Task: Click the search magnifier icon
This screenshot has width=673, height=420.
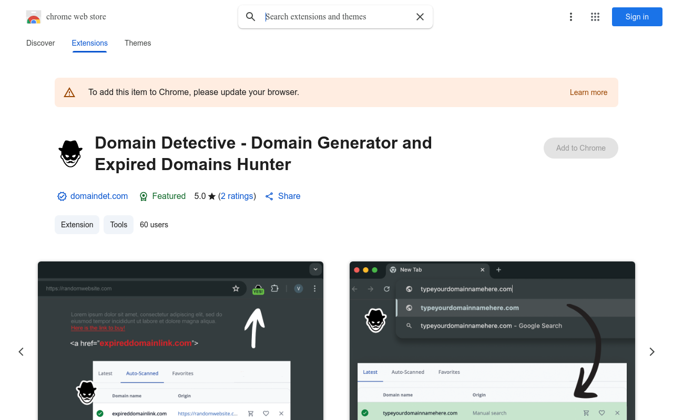Action: click(251, 17)
